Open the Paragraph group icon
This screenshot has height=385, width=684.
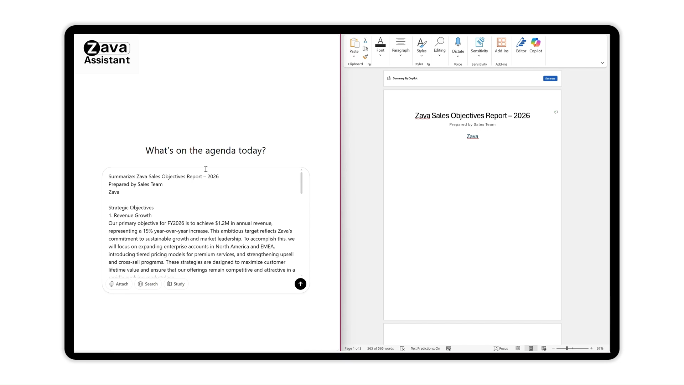(x=401, y=41)
